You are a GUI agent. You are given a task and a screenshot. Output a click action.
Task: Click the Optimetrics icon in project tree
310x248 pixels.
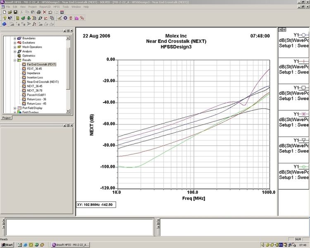click(x=19, y=56)
